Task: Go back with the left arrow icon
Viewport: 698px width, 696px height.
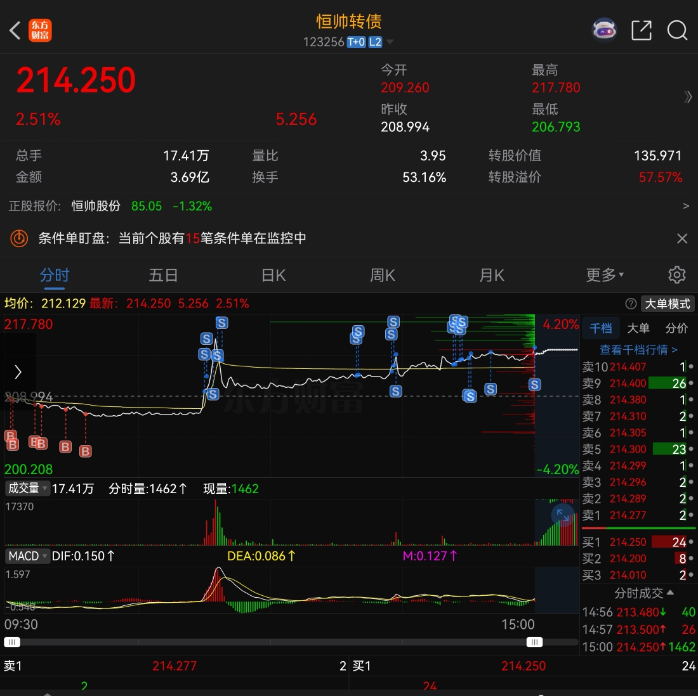Action: (x=15, y=30)
